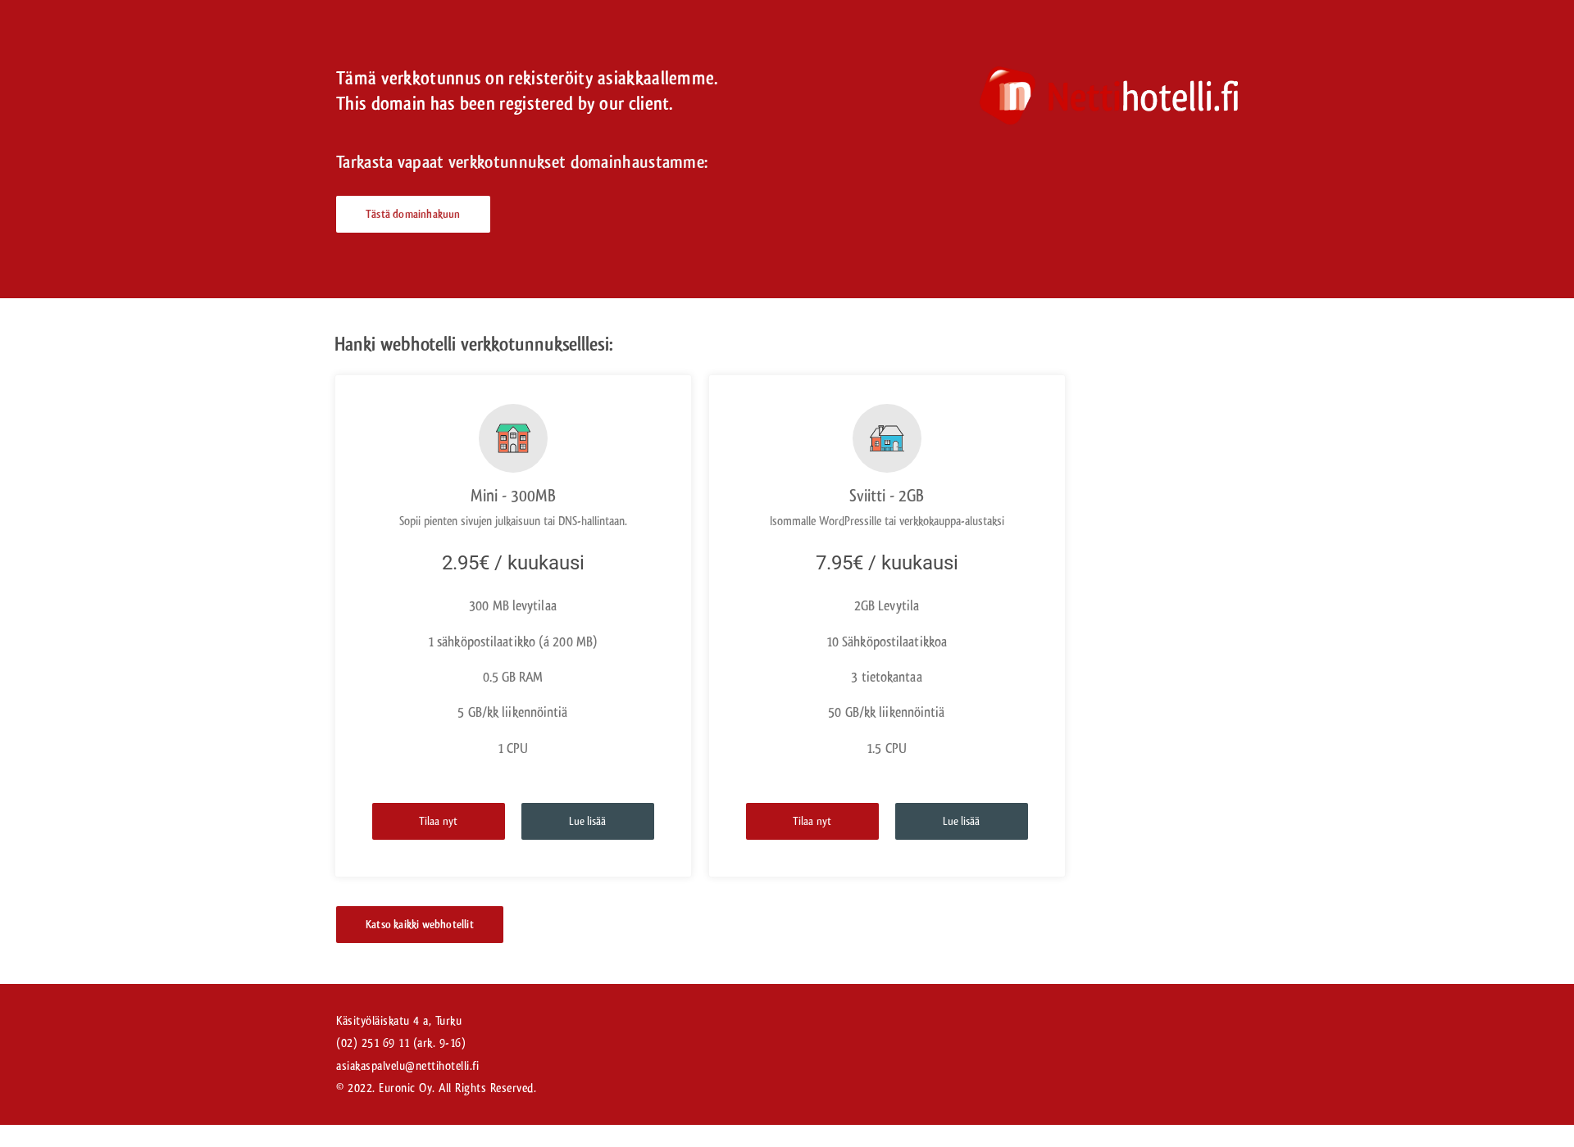Click 'Tilaa nyt' button for Sviitti plan

pos(810,821)
